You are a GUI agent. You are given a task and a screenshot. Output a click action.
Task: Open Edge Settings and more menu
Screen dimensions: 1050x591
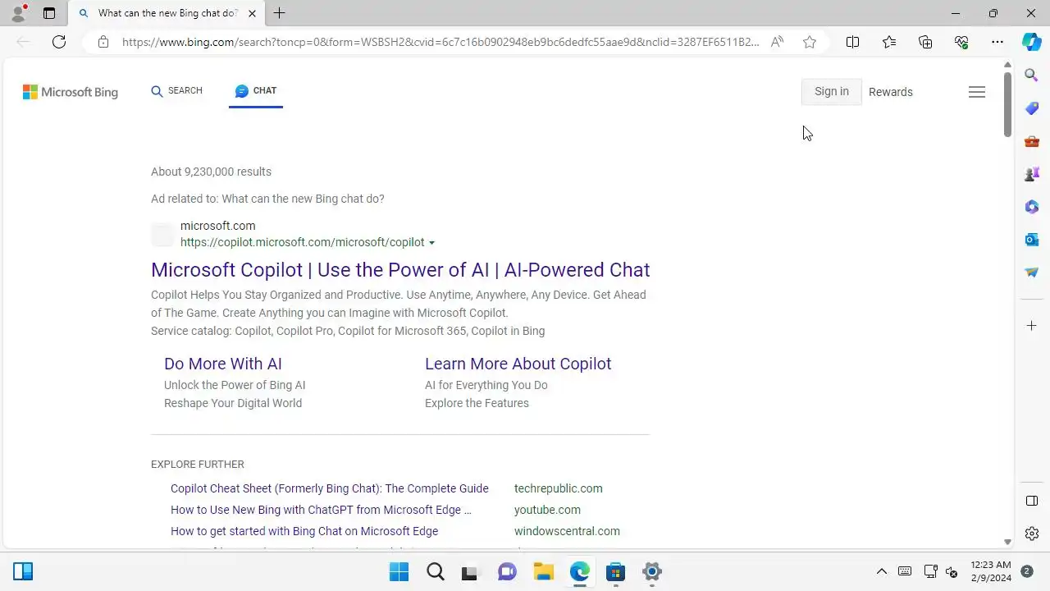997,42
